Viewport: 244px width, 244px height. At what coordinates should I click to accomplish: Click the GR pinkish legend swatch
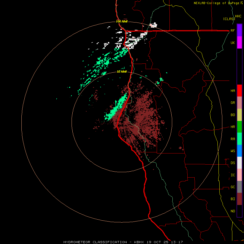239,103
